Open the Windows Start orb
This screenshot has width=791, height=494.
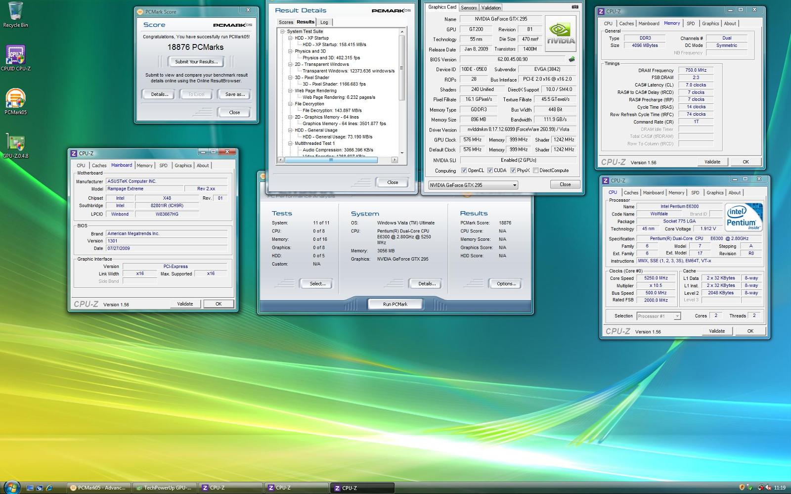11,487
